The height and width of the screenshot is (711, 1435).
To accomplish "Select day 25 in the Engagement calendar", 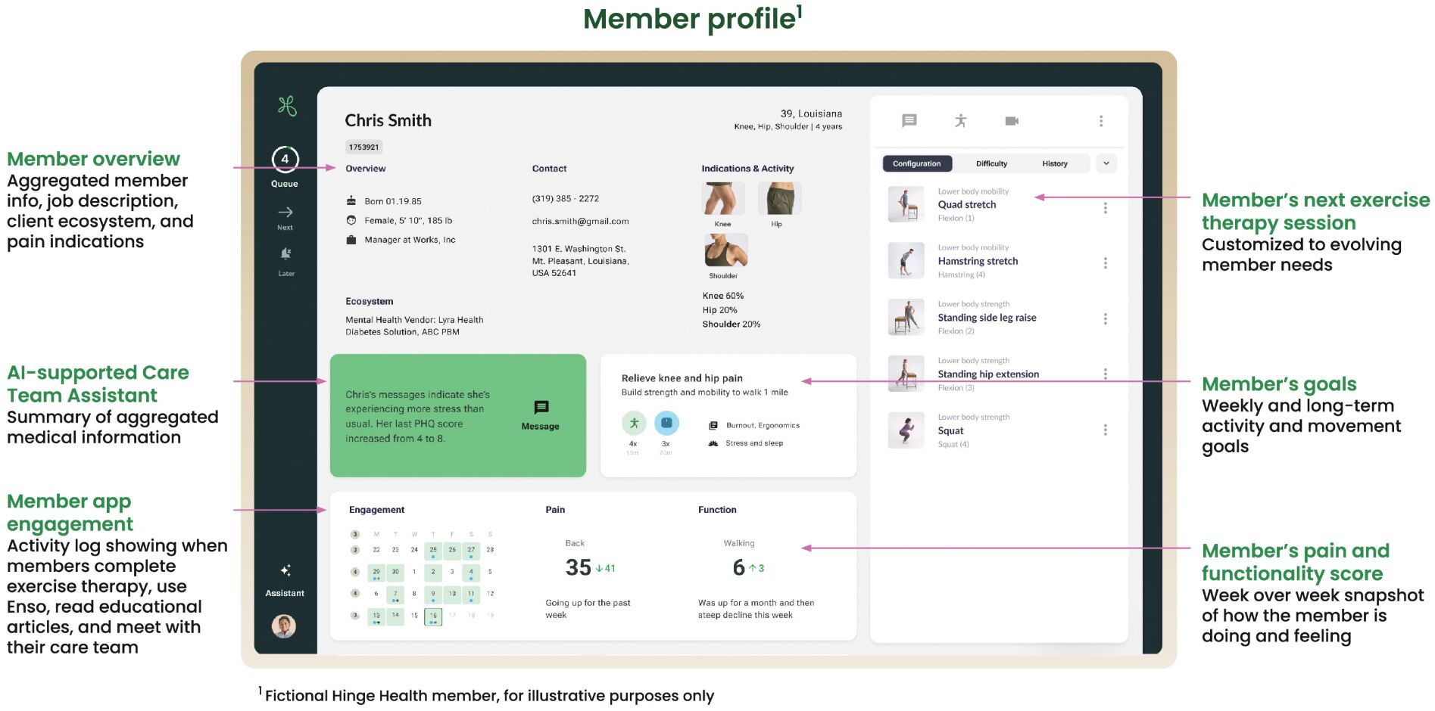I will pyautogui.click(x=433, y=551).
